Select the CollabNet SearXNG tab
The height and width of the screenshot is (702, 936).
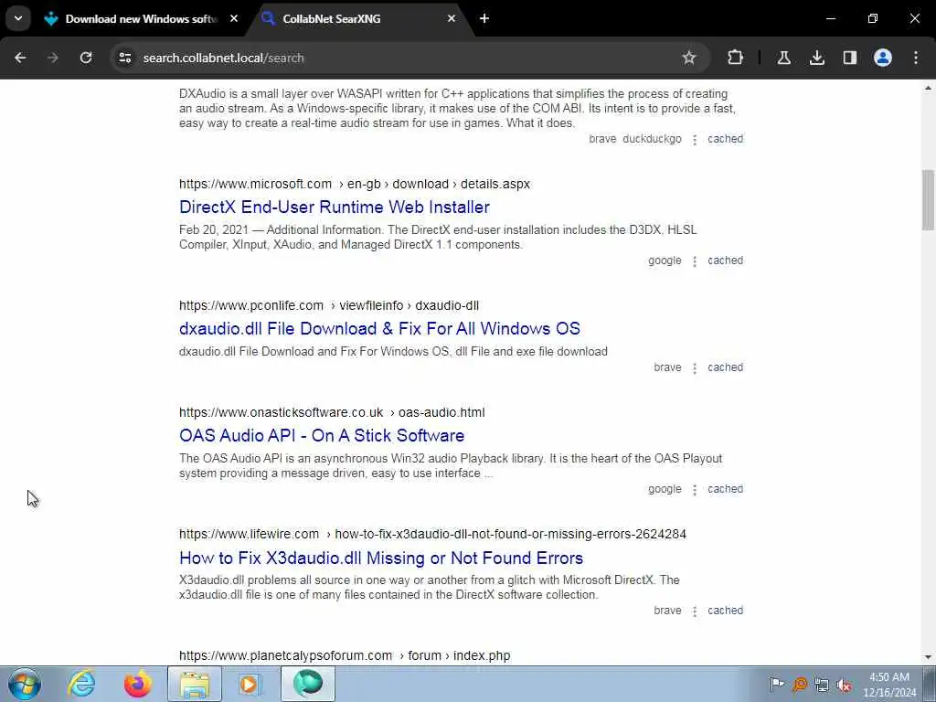click(360, 19)
